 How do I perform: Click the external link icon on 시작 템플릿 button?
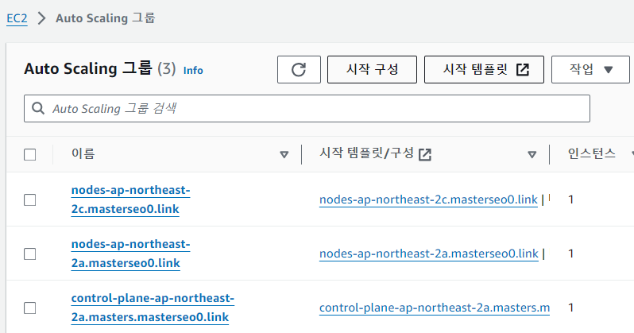tap(523, 70)
